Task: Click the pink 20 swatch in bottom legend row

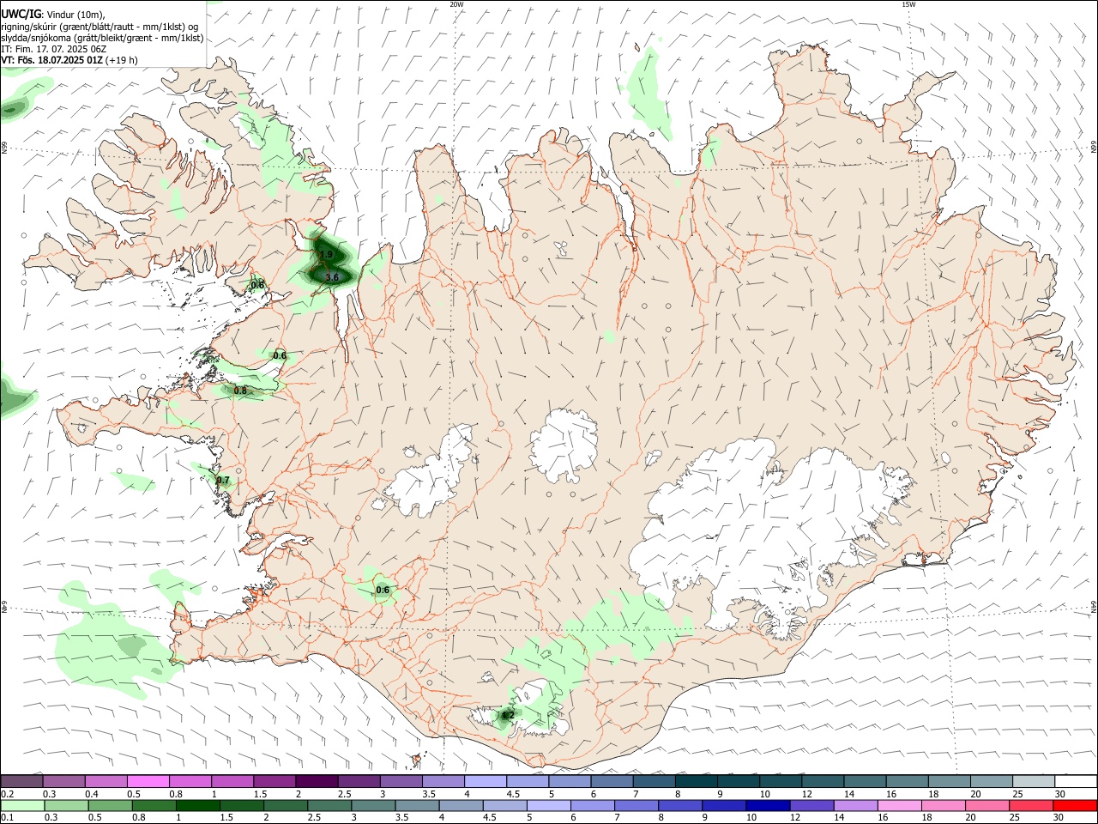Action: [986, 805]
